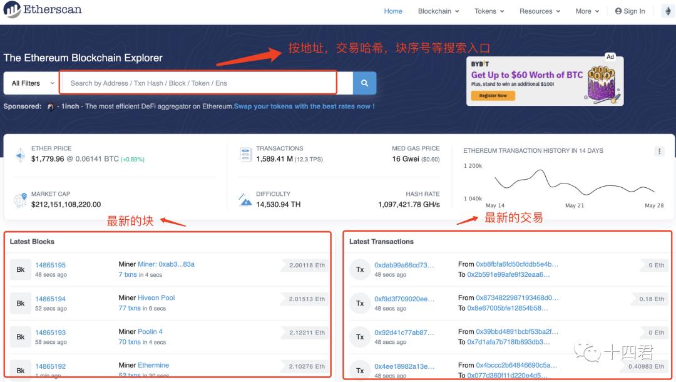Click the Register Now button in ad
Viewport: 676px width, 382px height.
(x=493, y=96)
